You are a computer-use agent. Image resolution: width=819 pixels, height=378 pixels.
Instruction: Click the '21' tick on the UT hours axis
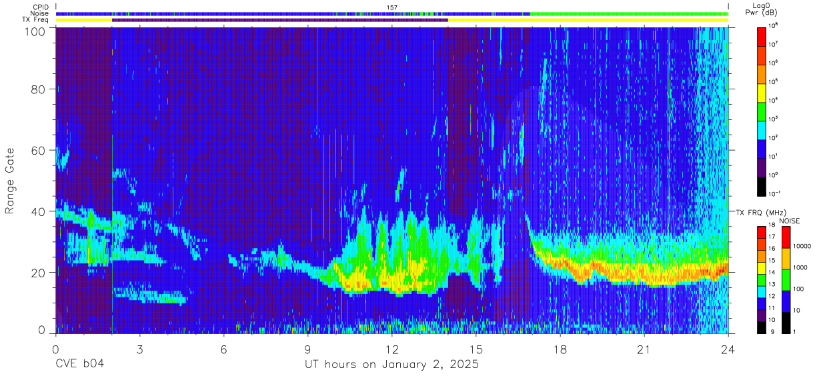644,349
